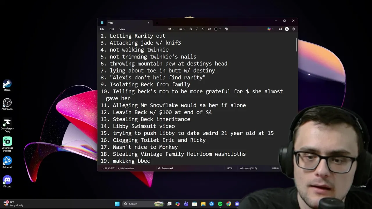
Task: Open Task View on the taskbar
Action: (169, 204)
